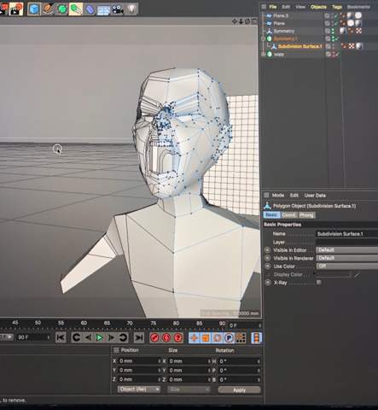378x410 pixels.
Task: Open the Bookmarks menu in Object Manager
Action: 358,7
